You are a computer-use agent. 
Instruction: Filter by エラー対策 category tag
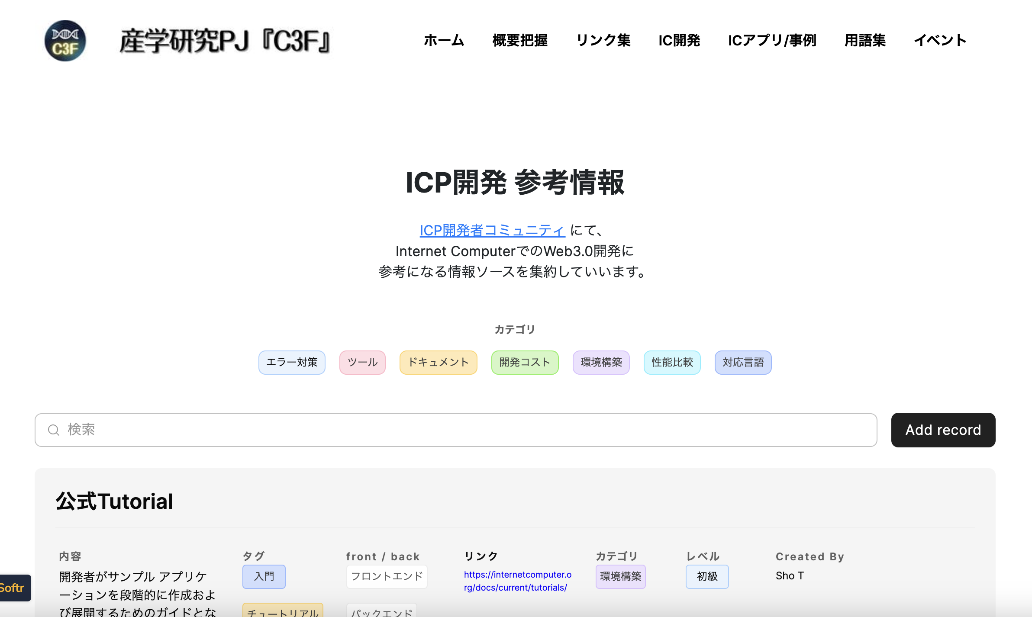[x=292, y=362]
